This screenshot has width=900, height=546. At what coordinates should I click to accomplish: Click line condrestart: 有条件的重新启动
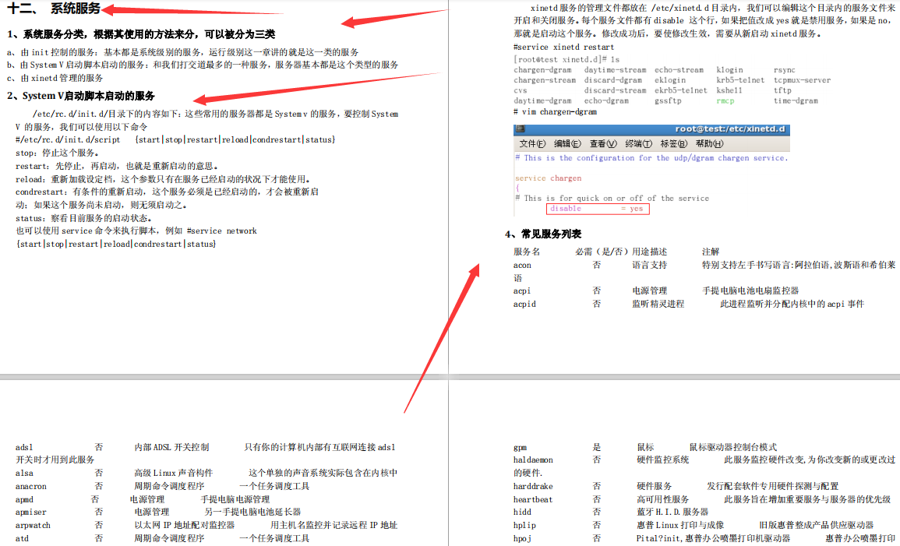(x=167, y=192)
